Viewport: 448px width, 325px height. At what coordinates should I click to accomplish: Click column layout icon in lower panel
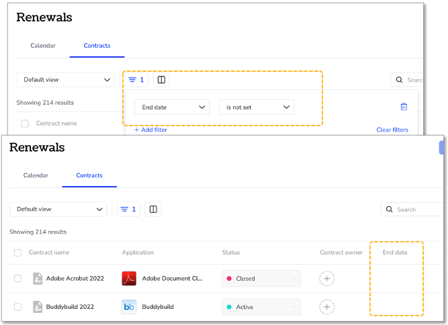[x=153, y=210]
